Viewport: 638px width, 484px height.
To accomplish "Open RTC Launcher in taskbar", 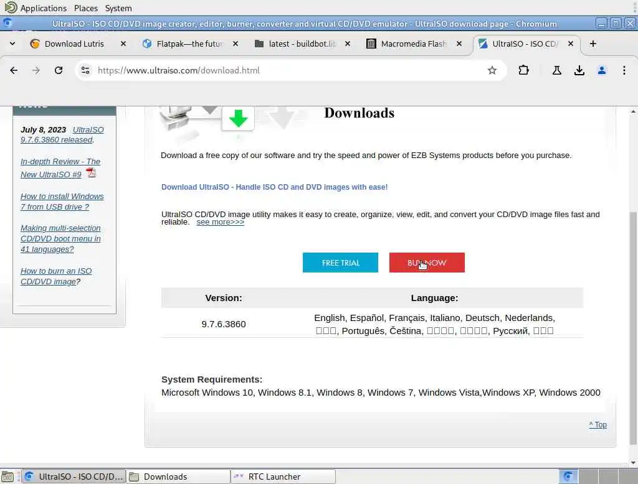I will 283,477.
